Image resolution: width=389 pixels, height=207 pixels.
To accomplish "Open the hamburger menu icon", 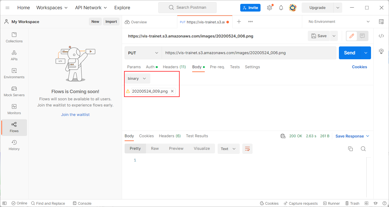I will click(x=7, y=8).
